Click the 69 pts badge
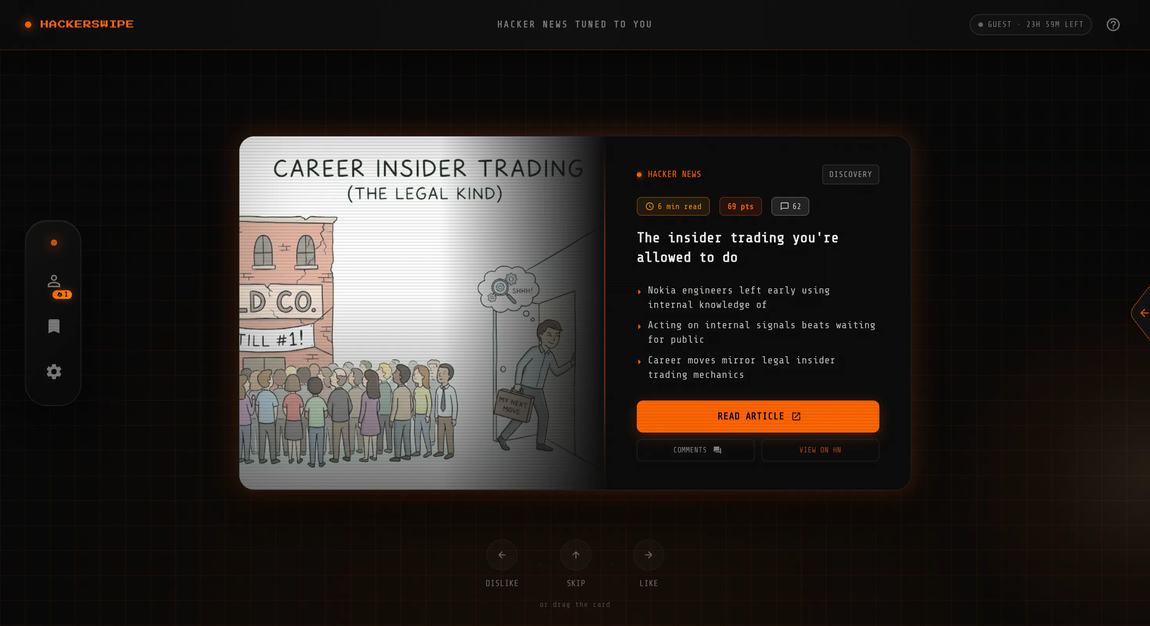This screenshot has width=1150, height=626. pyautogui.click(x=740, y=206)
